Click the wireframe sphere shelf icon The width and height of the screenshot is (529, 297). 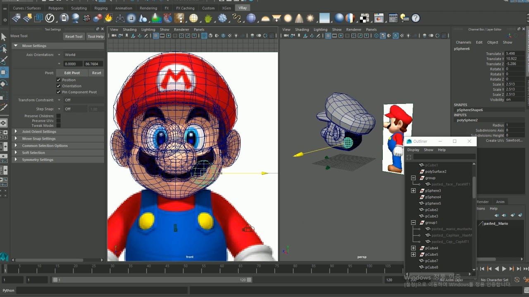click(x=193, y=18)
